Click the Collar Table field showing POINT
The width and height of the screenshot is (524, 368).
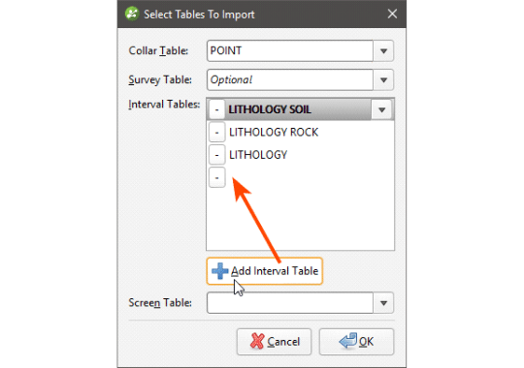(290, 51)
